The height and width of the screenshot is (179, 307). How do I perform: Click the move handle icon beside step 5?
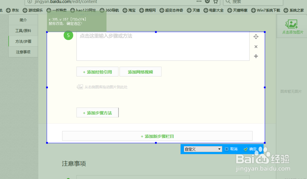click(x=256, y=36)
